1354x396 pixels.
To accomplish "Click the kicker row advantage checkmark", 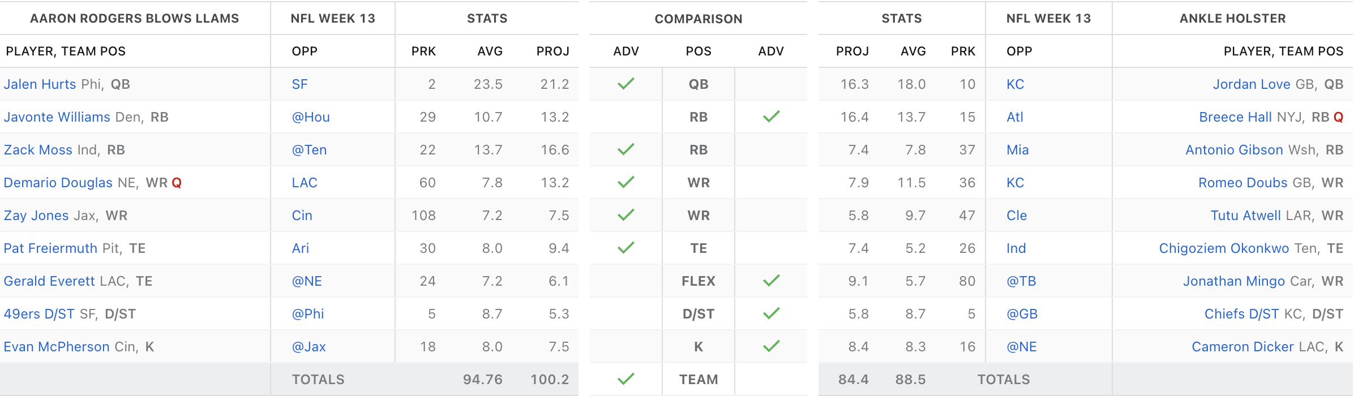I will [x=771, y=346].
